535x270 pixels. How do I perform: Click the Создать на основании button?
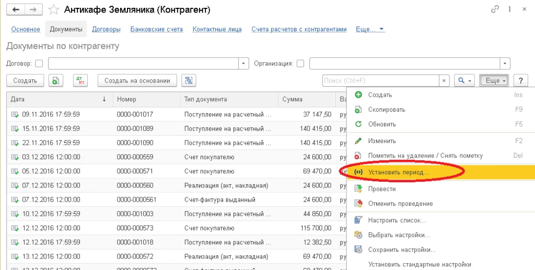point(137,81)
